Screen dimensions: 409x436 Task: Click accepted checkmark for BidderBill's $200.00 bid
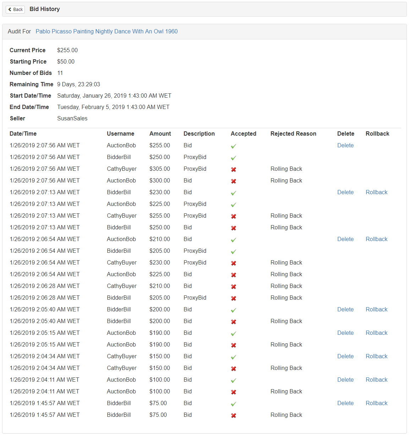tap(234, 310)
